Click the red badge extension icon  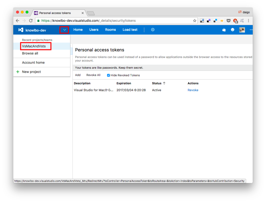click(x=235, y=21)
